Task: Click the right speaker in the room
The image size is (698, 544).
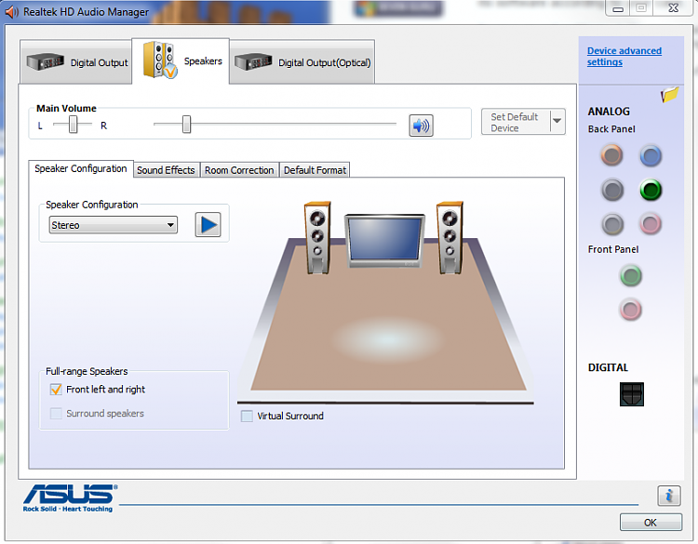Action: 450,237
